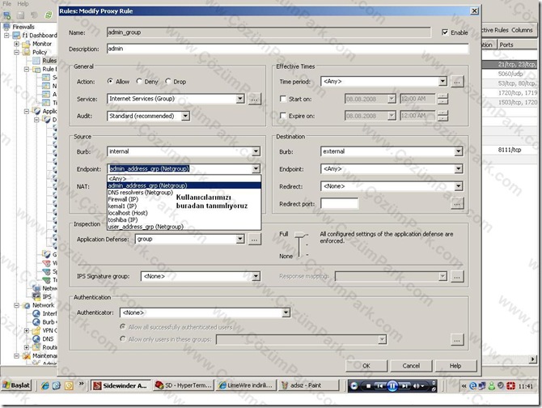Screen dimensions: 542x408
Task: Open the Authenticator dropdown
Action: (286, 312)
